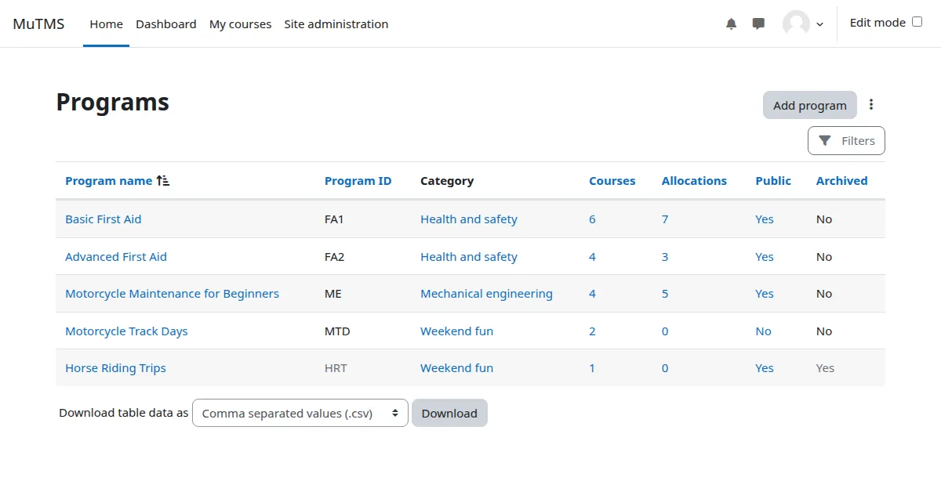Click the sort icon beside Program name
This screenshot has height=499, width=941.
coord(162,179)
